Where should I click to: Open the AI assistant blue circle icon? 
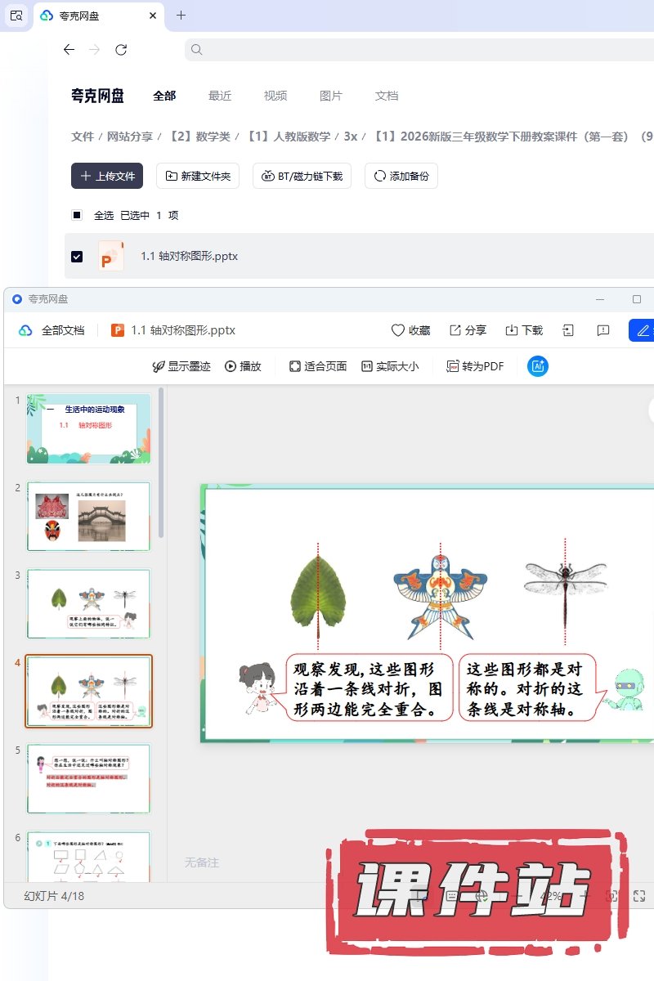[538, 366]
